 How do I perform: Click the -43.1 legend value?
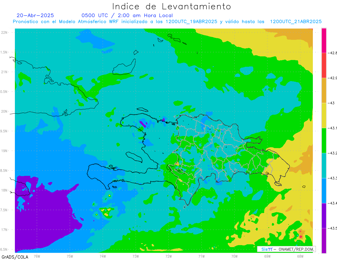click(x=332, y=128)
